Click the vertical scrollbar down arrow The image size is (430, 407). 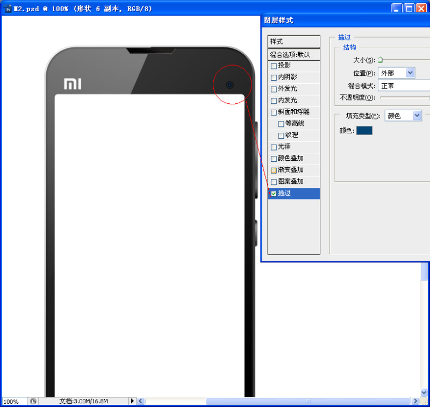point(424,392)
